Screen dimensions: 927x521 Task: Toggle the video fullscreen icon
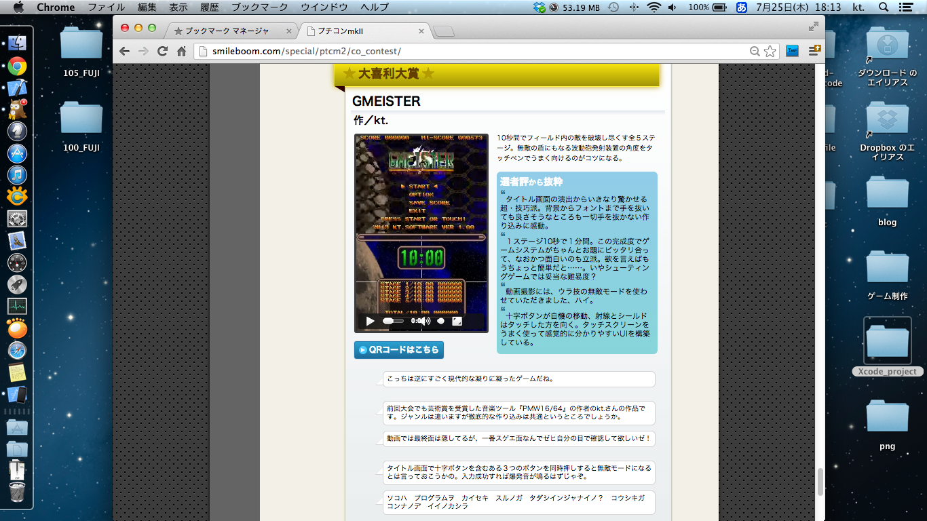pos(457,321)
